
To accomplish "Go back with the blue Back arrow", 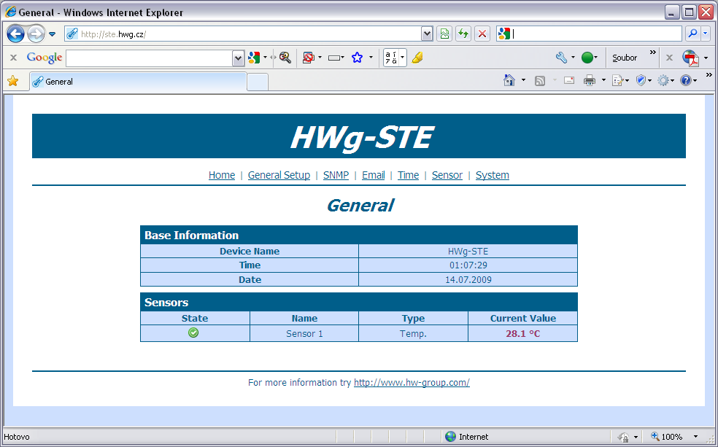I will coord(15,34).
